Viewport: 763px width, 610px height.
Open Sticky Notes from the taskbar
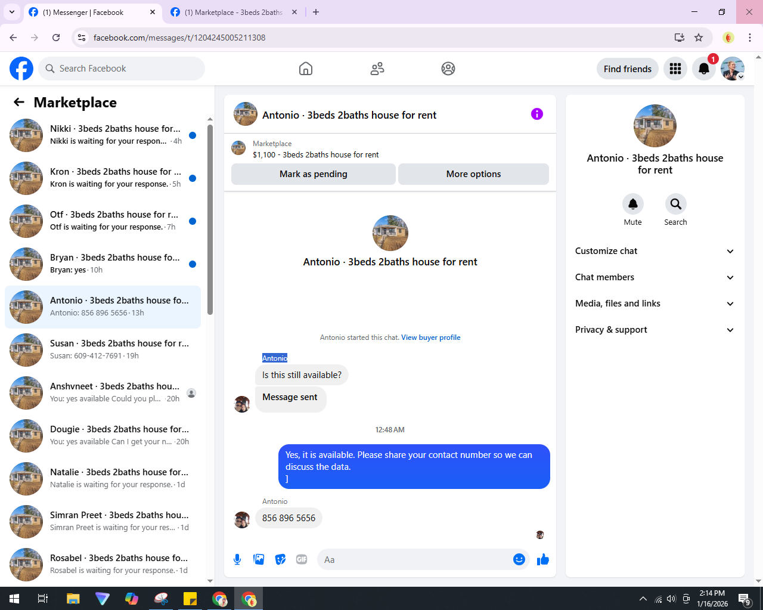point(190,599)
